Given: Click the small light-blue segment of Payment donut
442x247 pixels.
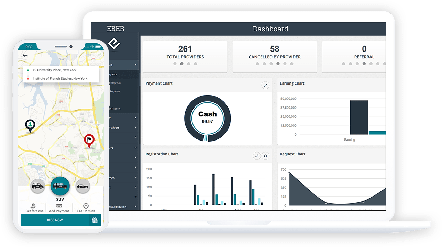Looking at the screenshot, I should click(x=205, y=138).
